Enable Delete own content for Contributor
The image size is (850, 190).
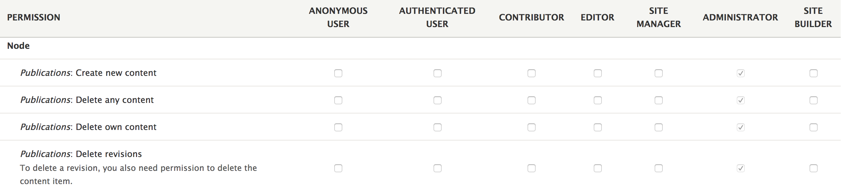(531, 127)
